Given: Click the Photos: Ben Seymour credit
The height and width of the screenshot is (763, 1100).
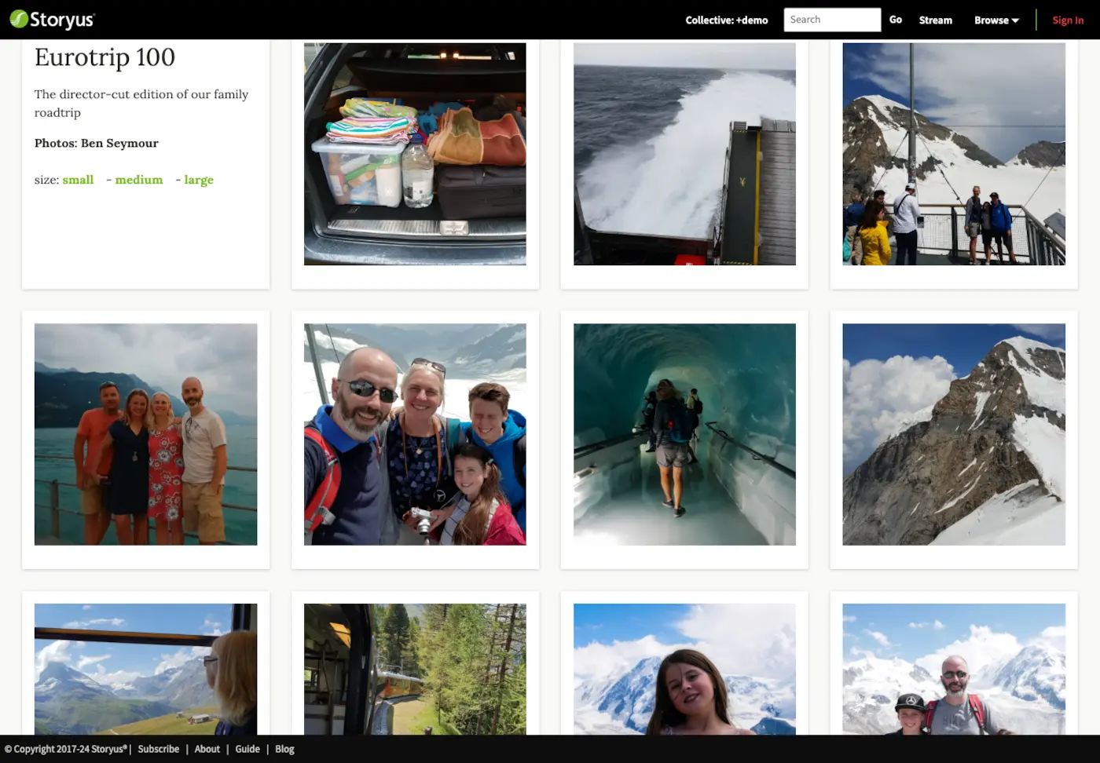Looking at the screenshot, I should coord(97,143).
